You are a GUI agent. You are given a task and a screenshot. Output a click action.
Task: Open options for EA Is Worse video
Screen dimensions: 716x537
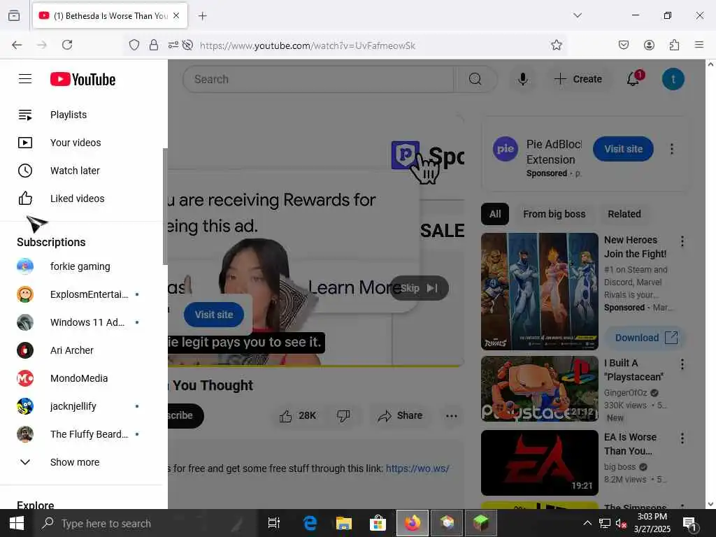pyautogui.click(x=682, y=438)
